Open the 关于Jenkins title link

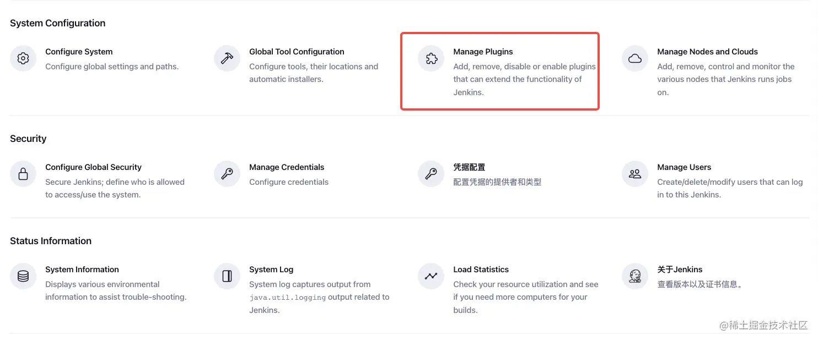(x=680, y=269)
